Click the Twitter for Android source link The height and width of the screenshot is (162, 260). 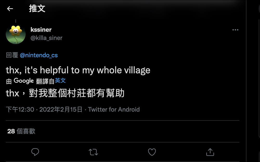pyautogui.click(x=114, y=109)
